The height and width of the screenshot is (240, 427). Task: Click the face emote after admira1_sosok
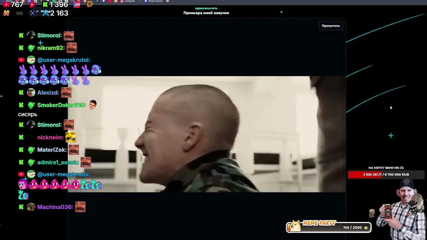(86, 162)
